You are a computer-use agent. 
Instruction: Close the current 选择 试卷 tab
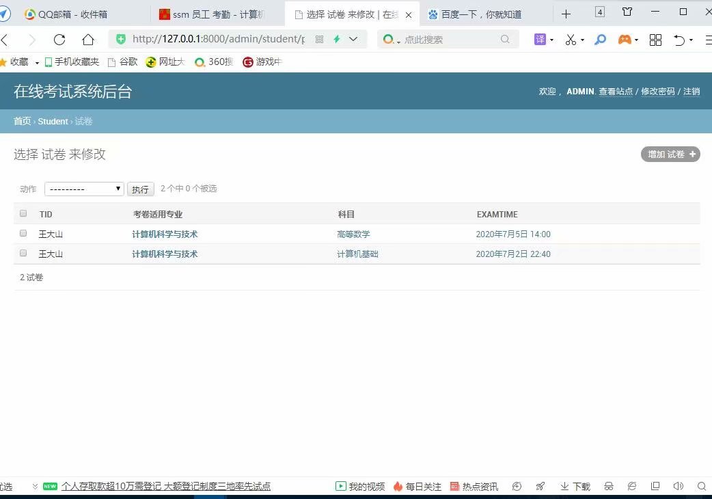409,15
